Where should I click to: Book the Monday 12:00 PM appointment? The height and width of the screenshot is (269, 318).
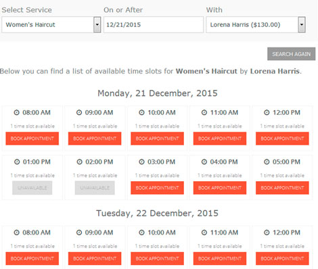pyautogui.click(x=282, y=139)
